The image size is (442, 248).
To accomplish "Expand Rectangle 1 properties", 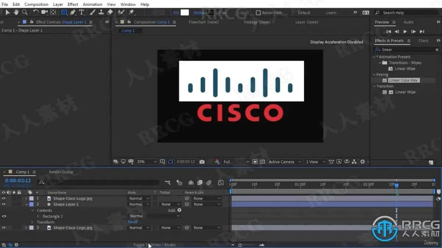I will click(38, 216).
